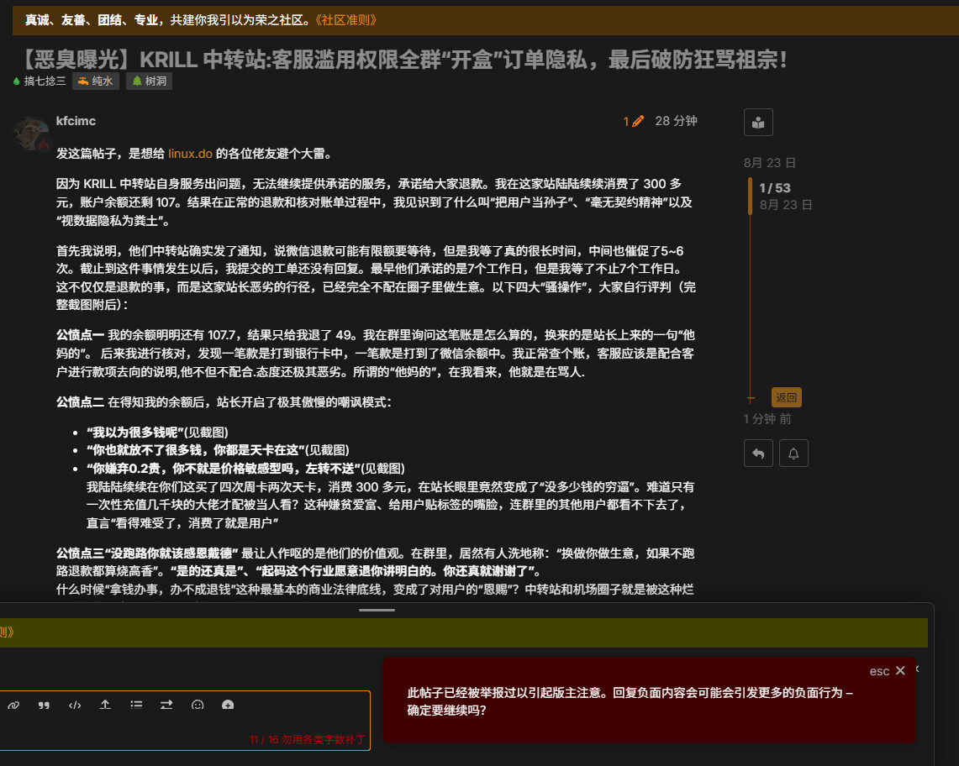This screenshot has height=766, width=959.
Task: Click the flagged-topic warning message text
Action: coord(630,701)
